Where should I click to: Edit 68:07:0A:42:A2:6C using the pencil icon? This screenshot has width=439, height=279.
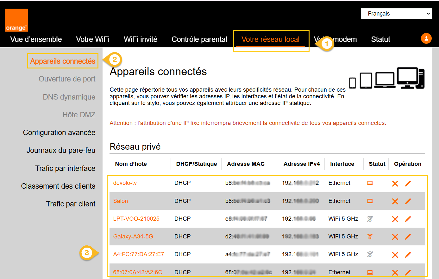tap(408, 272)
